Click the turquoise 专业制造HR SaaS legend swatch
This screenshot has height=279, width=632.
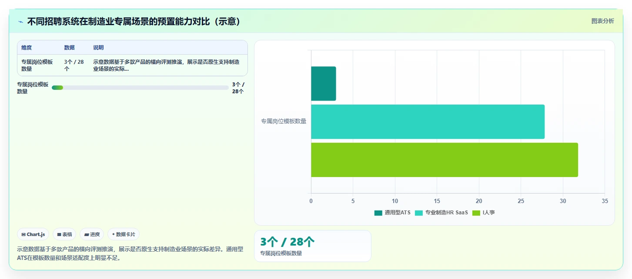419,213
